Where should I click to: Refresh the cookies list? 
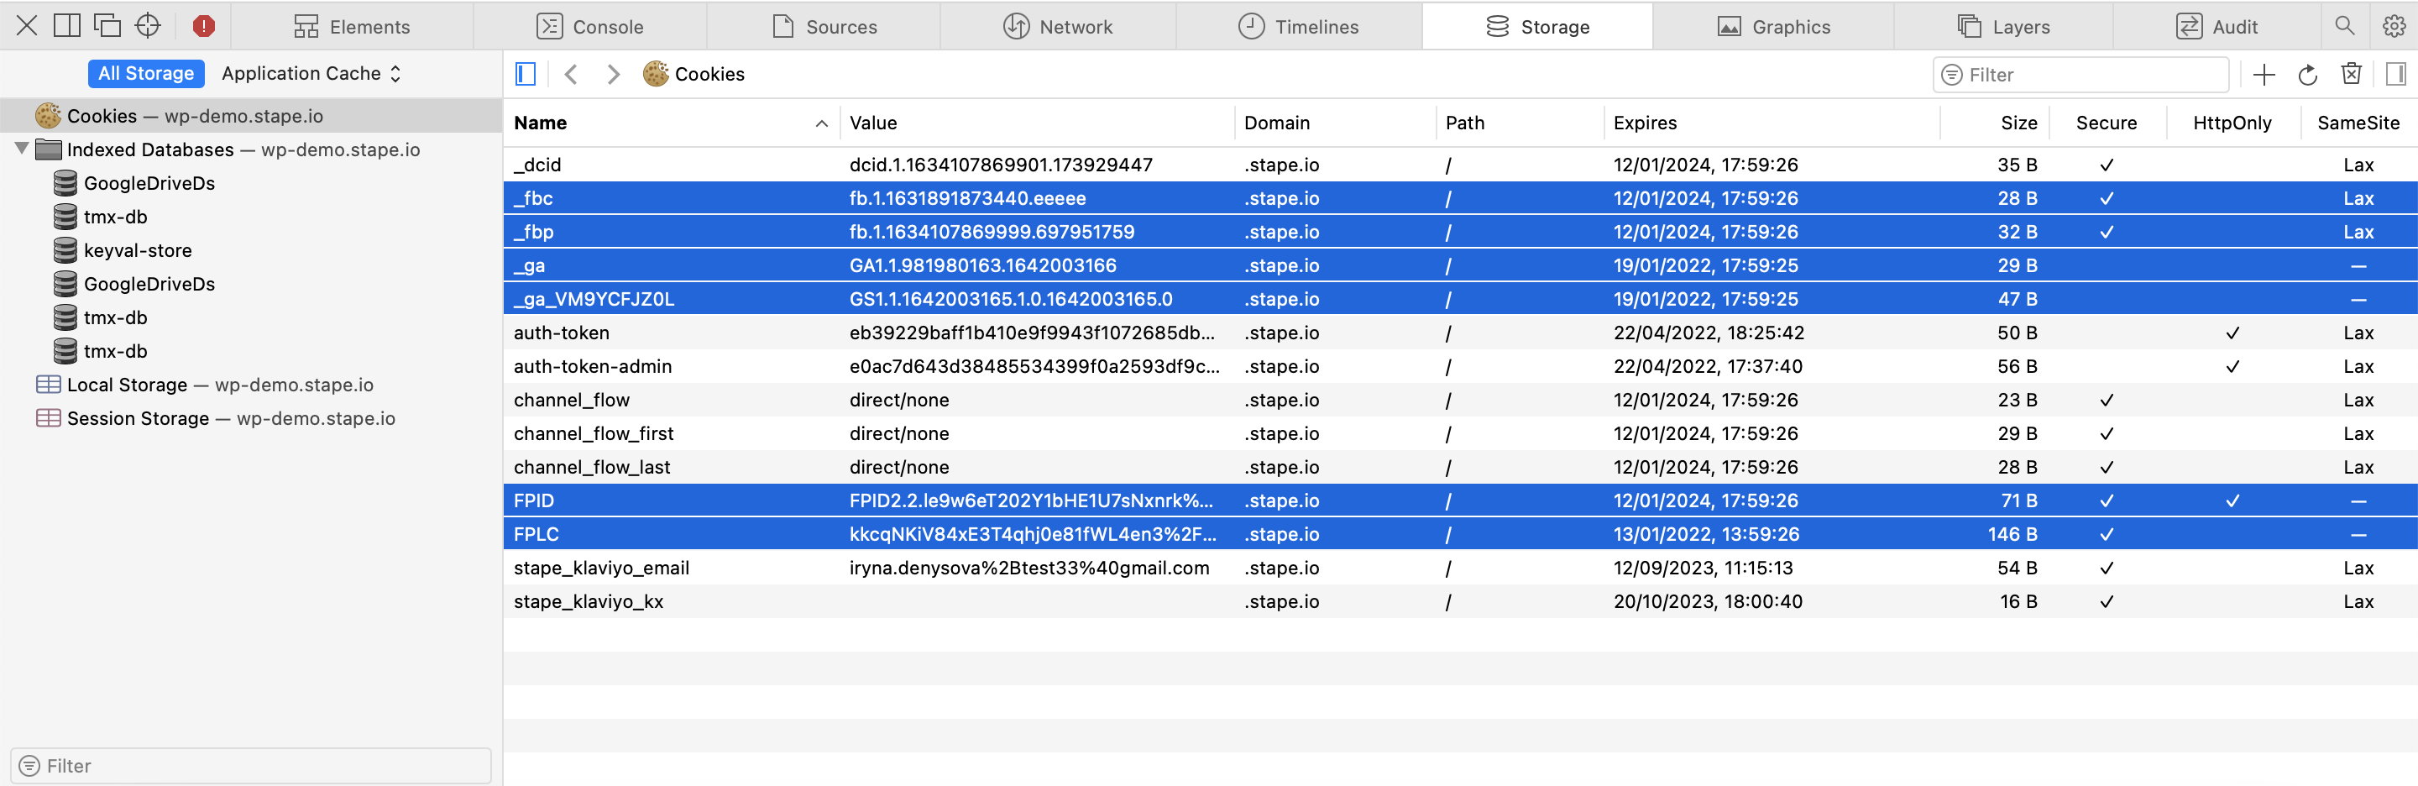(2307, 74)
